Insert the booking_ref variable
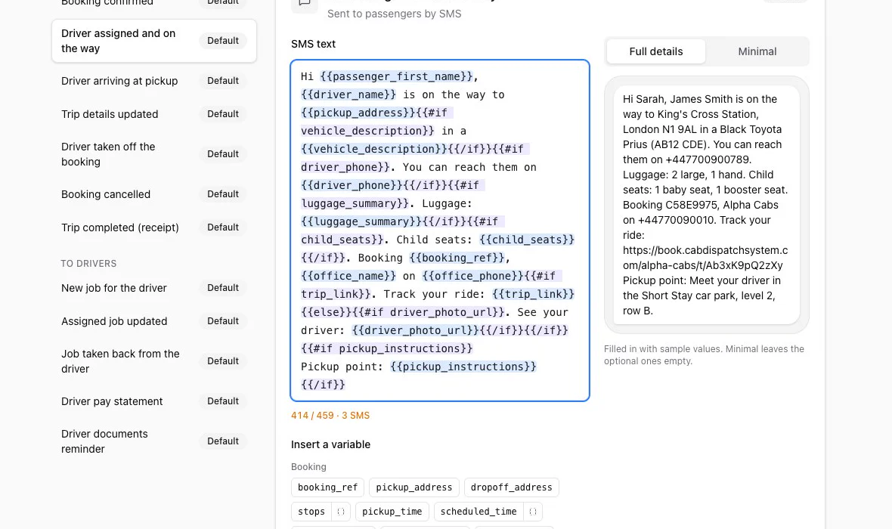The height and width of the screenshot is (529, 892). coord(327,487)
